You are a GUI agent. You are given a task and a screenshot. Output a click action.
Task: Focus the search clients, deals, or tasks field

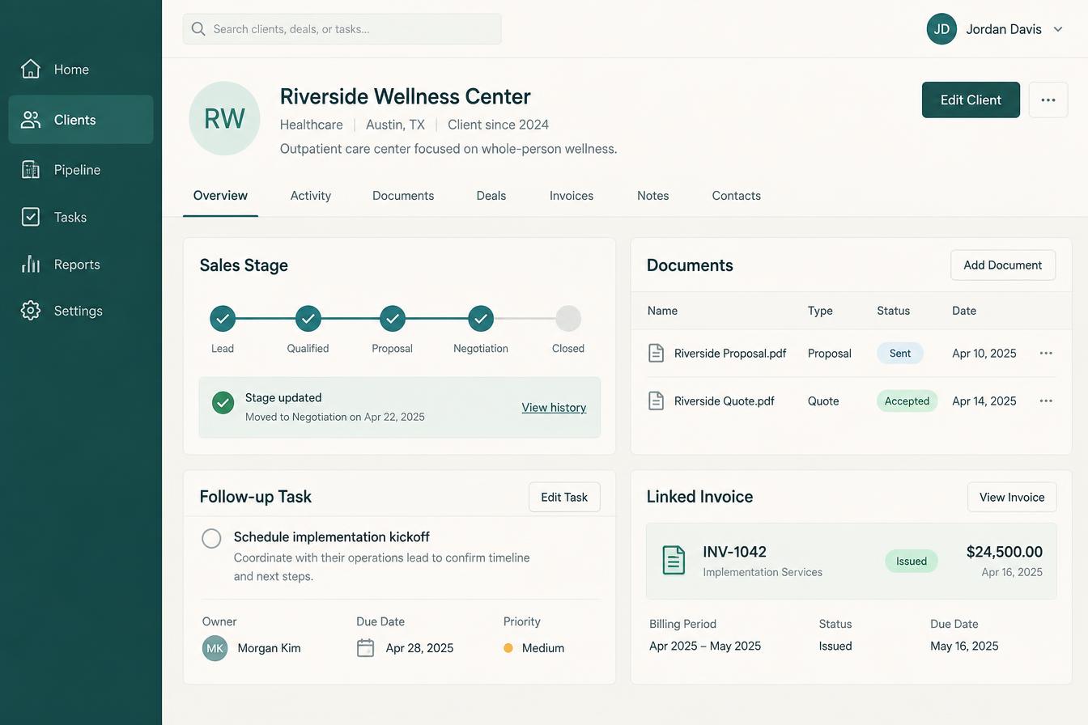tap(342, 29)
